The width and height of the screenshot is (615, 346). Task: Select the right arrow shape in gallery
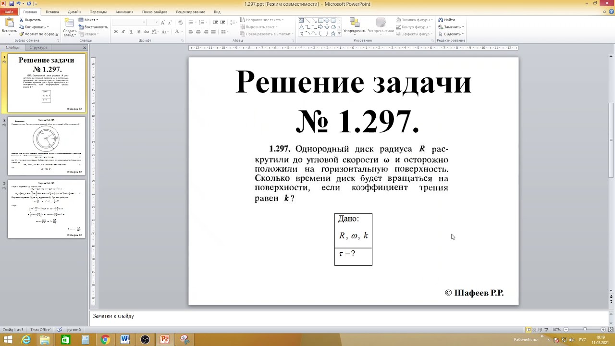pyautogui.click(x=320, y=27)
